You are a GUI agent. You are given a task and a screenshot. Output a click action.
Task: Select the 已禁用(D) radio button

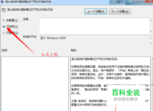4,33
